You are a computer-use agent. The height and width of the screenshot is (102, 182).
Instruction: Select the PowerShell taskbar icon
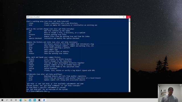coord(44,100)
